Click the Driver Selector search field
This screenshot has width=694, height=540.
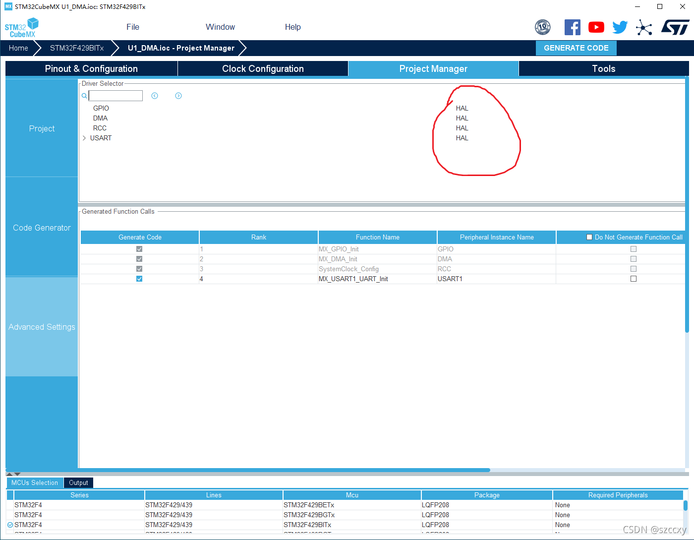[116, 96]
